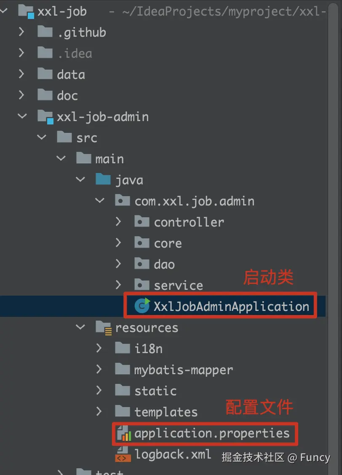The image size is (342, 475).
Task: Click the blue java source folder icon
Action: point(103,180)
